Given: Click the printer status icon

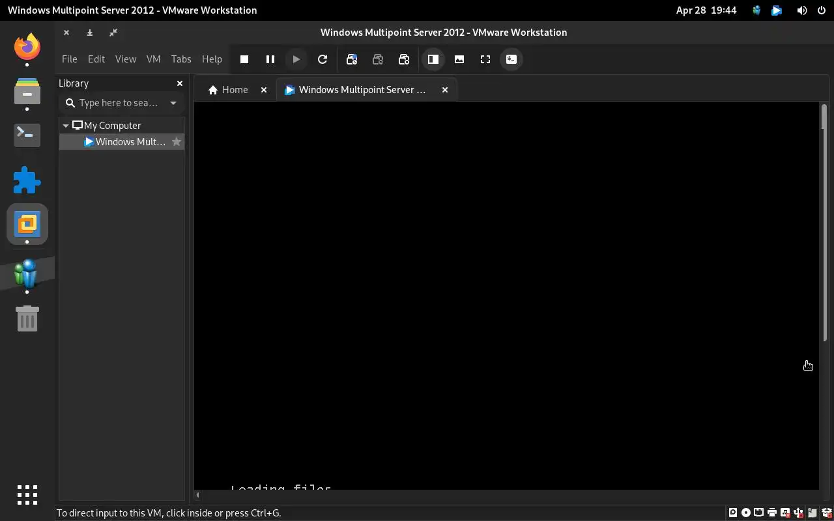Looking at the screenshot, I should [x=772, y=513].
